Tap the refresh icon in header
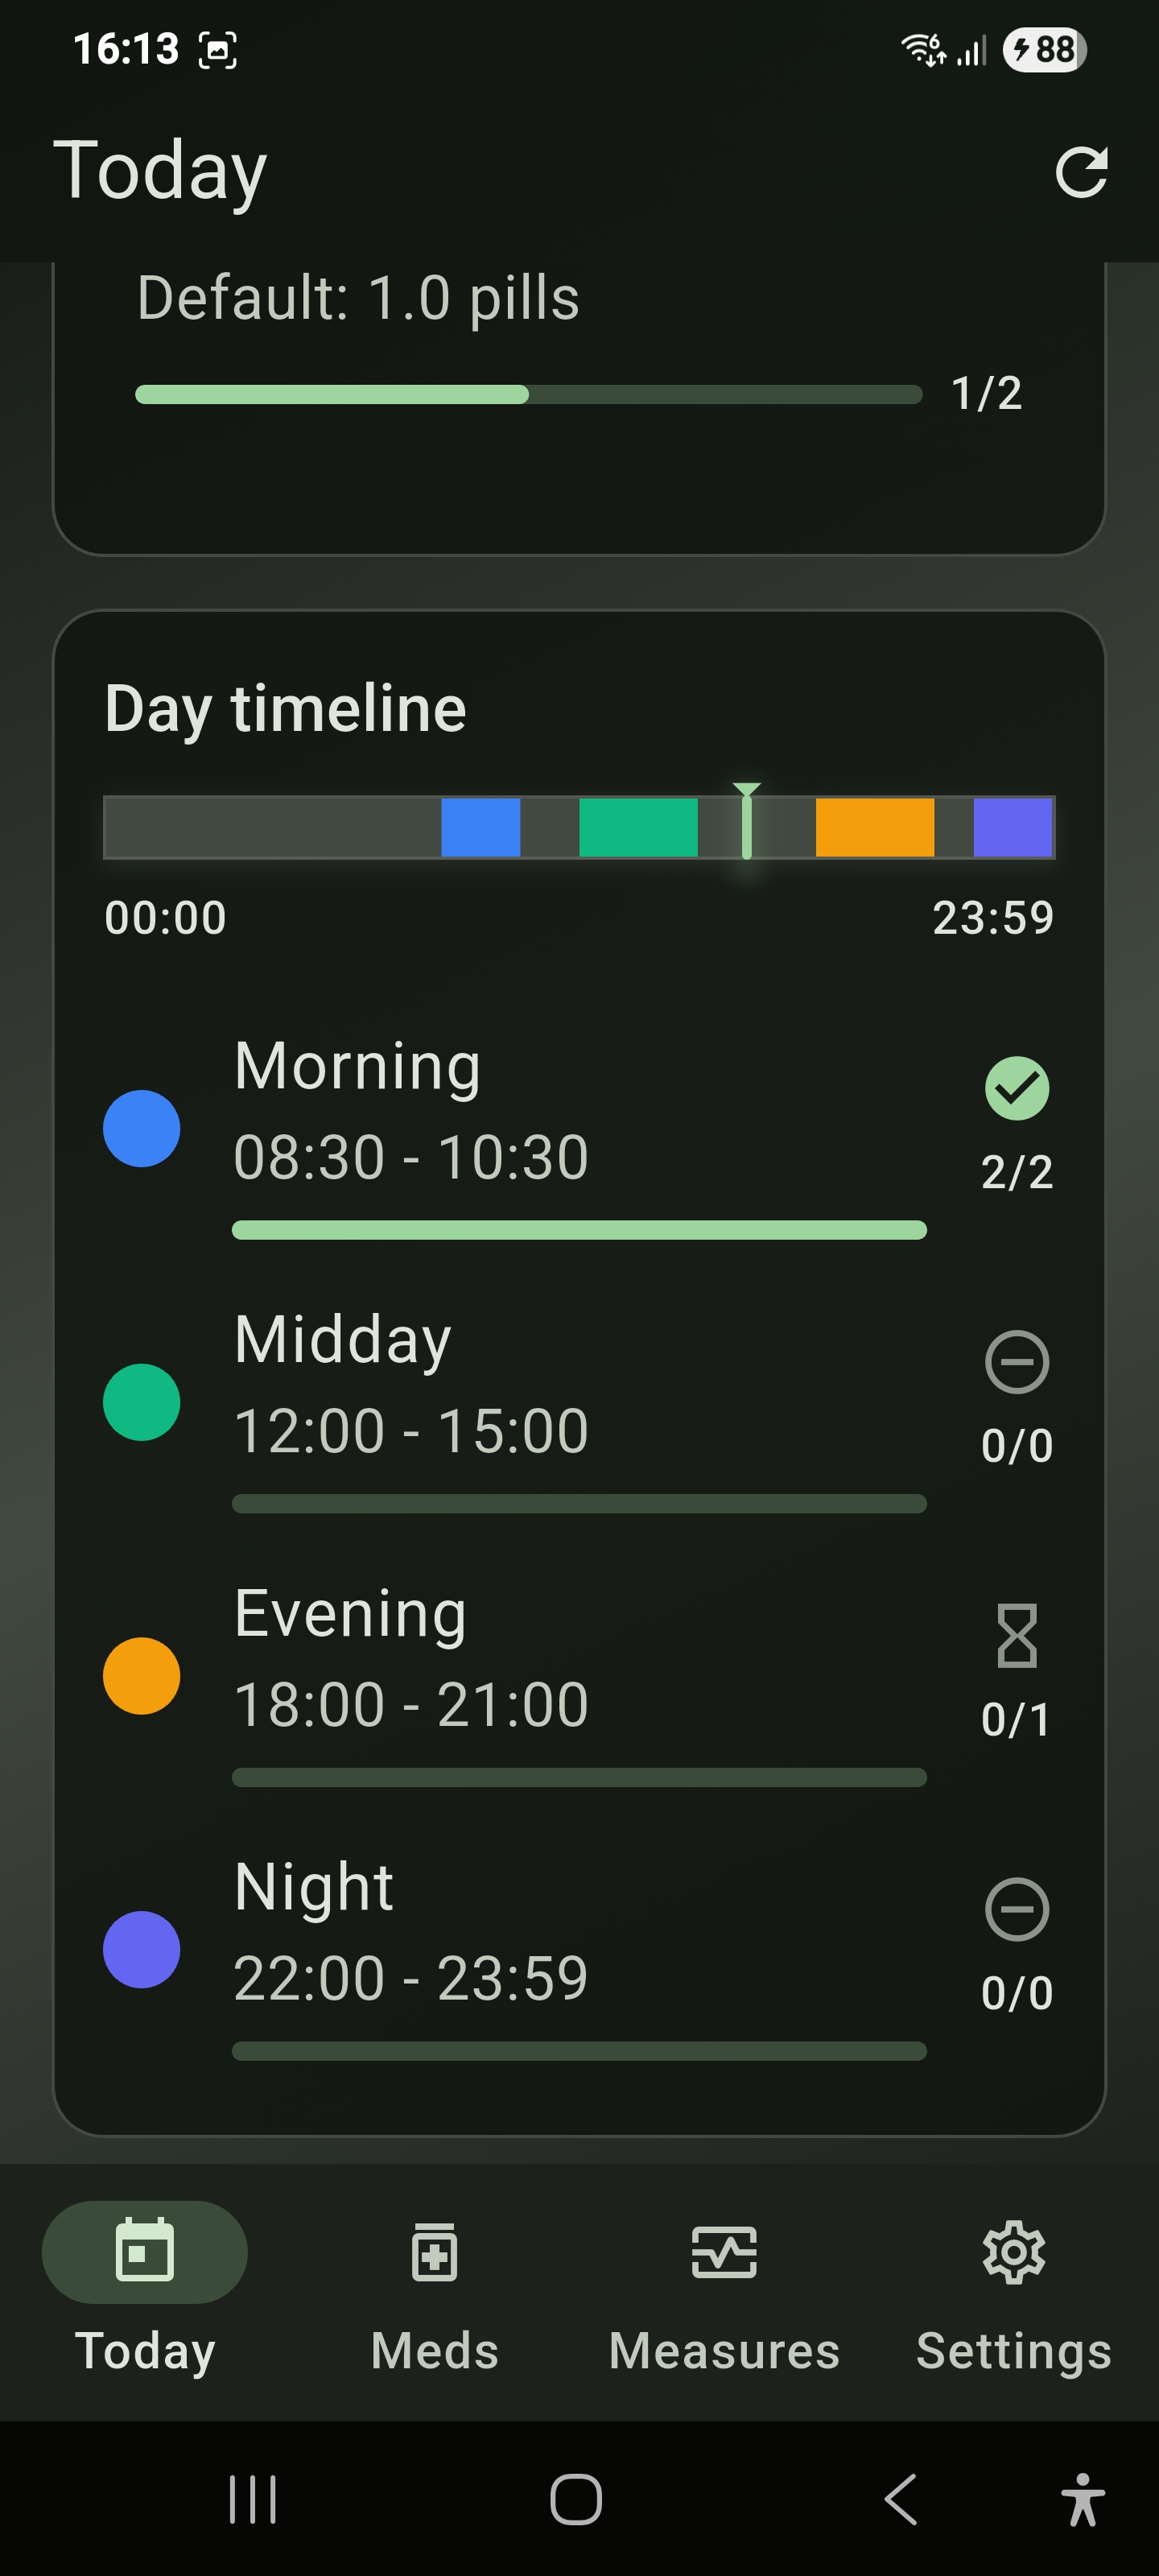 tap(1081, 172)
